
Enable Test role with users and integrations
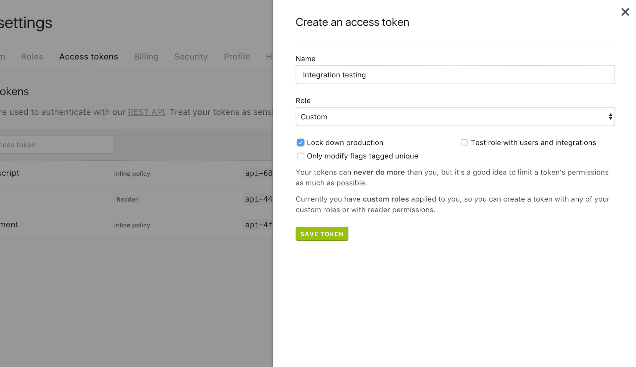464,143
